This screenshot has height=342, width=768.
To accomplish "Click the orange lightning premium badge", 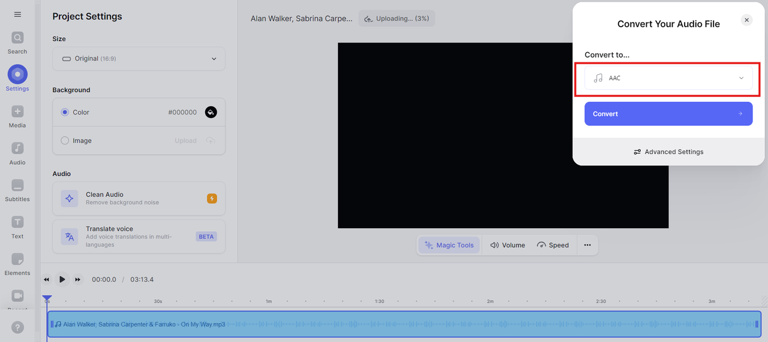I will [212, 198].
